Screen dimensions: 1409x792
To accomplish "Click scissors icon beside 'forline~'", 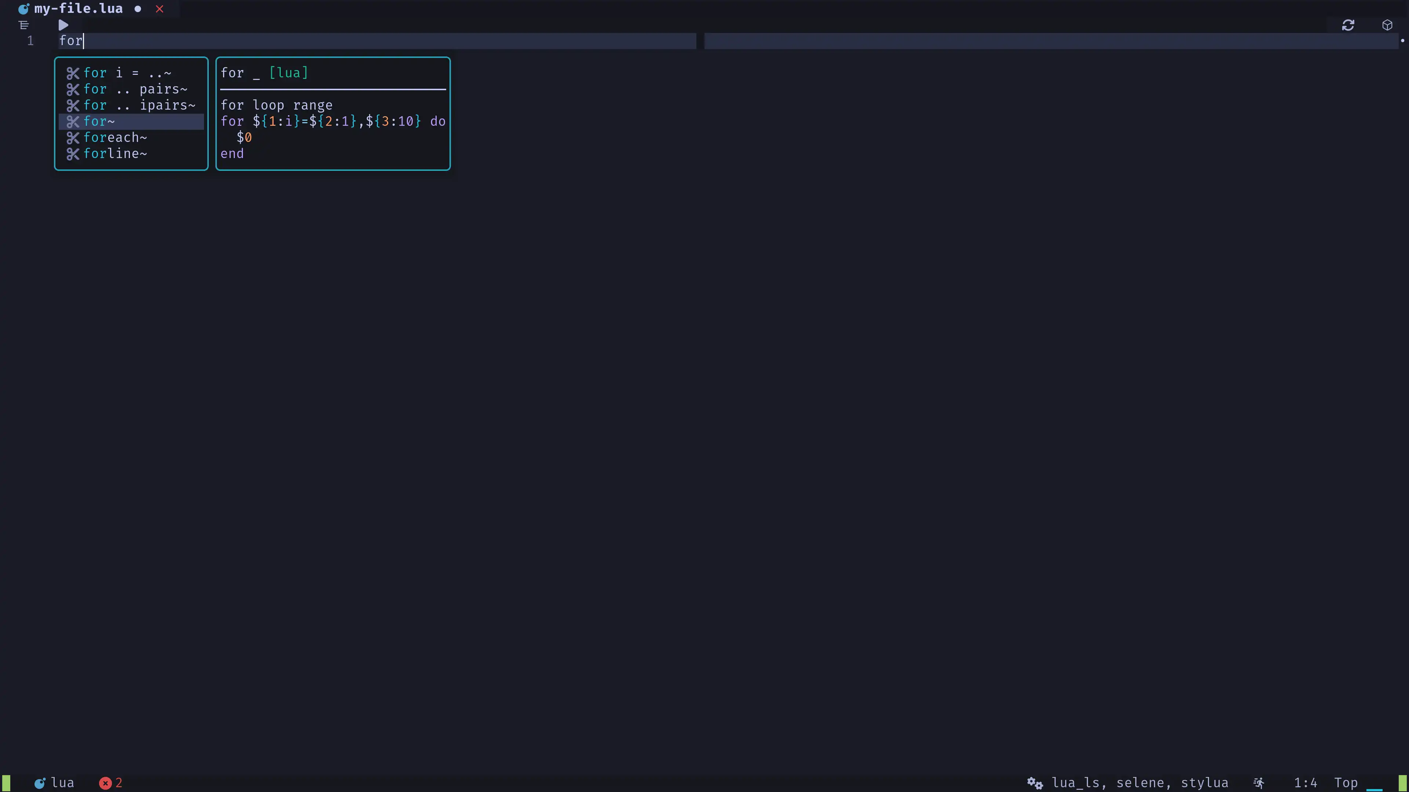I will [73, 154].
